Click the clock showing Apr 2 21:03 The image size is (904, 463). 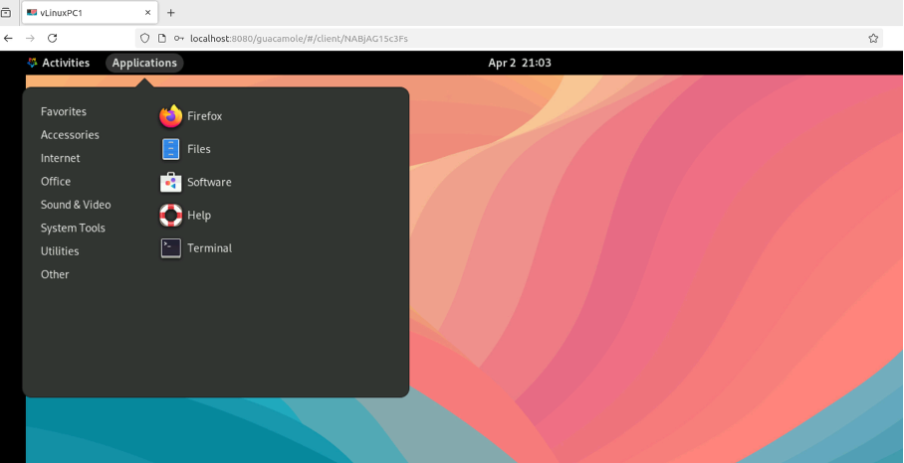coord(519,63)
